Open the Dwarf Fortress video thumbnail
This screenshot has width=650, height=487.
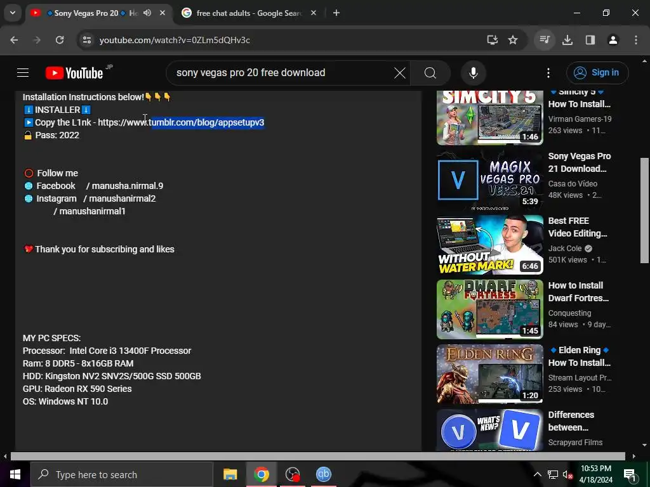pyautogui.click(x=489, y=309)
